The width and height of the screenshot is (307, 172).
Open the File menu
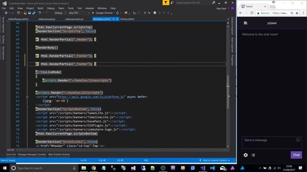coord(4,8)
